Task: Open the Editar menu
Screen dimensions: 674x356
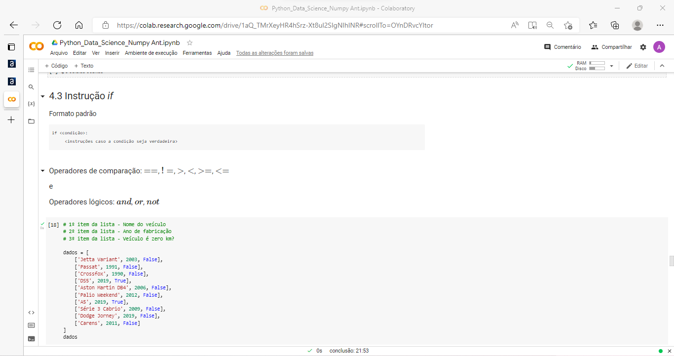Action: (x=79, y=53)
